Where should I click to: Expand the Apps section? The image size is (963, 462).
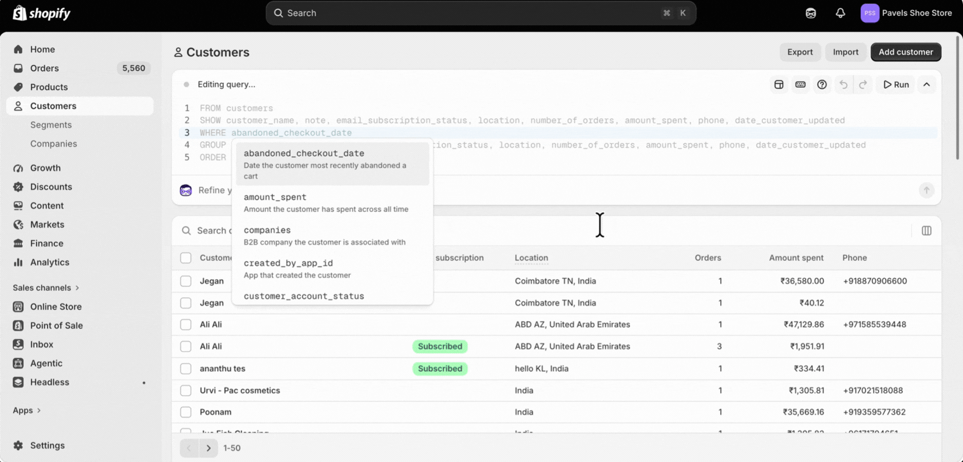click(x=27, y=410)
